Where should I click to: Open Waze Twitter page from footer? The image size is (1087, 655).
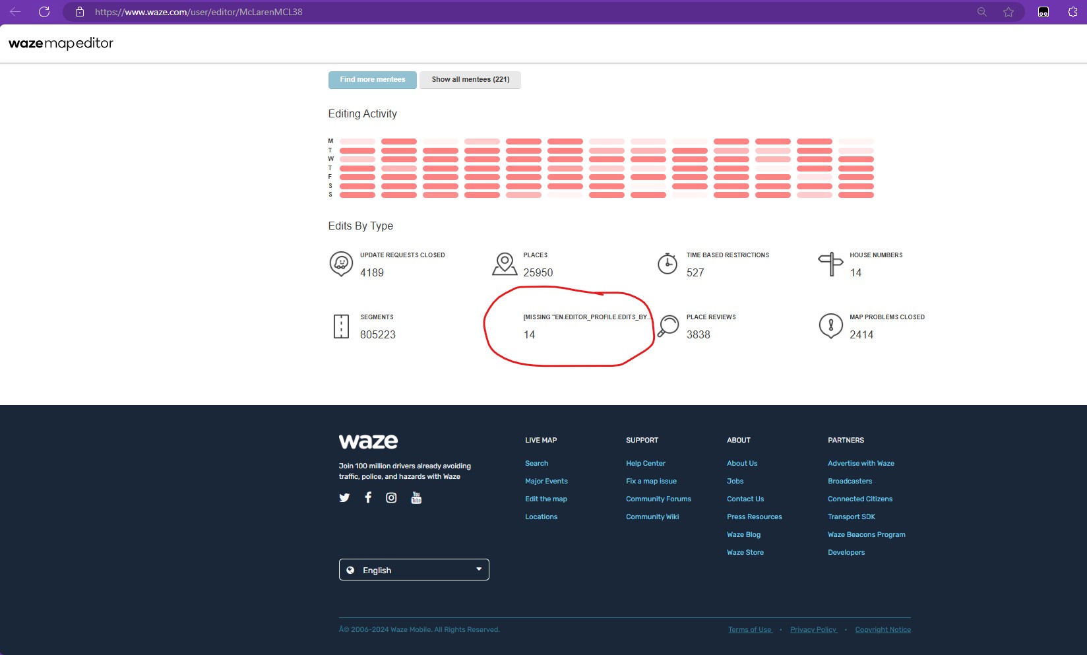344,498
